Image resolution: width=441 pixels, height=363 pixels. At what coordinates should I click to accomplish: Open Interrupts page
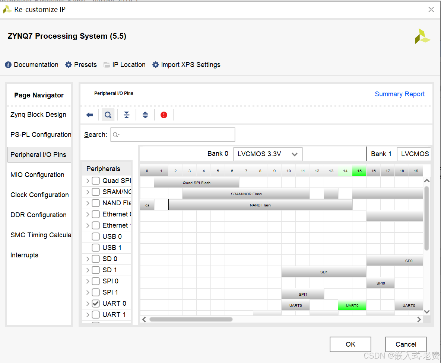(x=24, y=255)
